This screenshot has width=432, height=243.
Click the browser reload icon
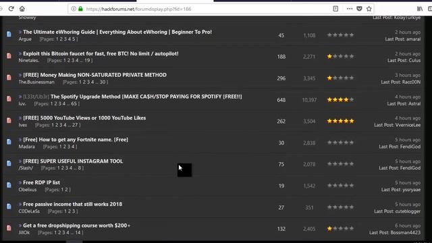click(x=11, y=9)
